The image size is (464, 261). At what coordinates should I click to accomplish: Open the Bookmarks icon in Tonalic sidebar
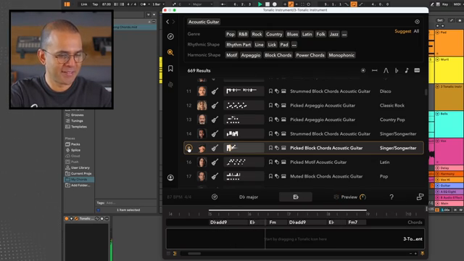point(170,68)
